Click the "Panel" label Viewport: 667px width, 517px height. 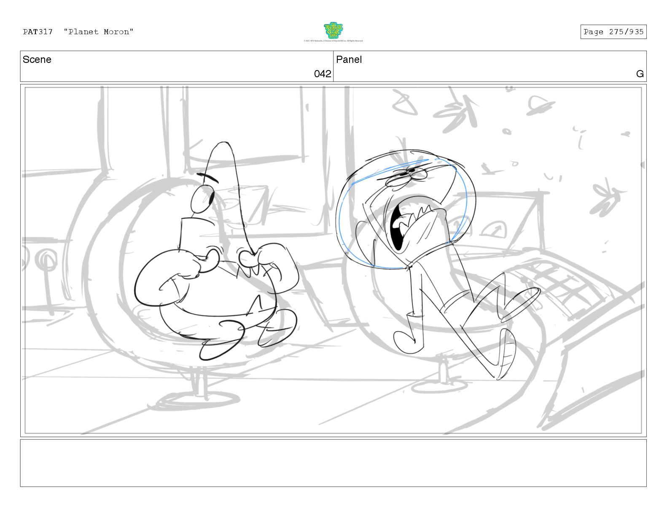(349, 60)
